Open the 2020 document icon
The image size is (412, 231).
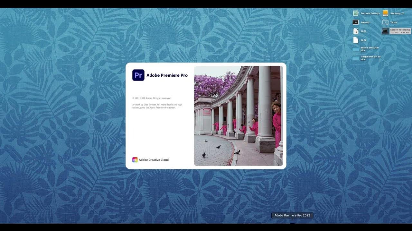click(x=356, y=40)
